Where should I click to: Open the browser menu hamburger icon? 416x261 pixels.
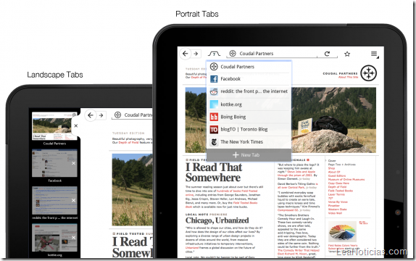(x=375, y=54)
